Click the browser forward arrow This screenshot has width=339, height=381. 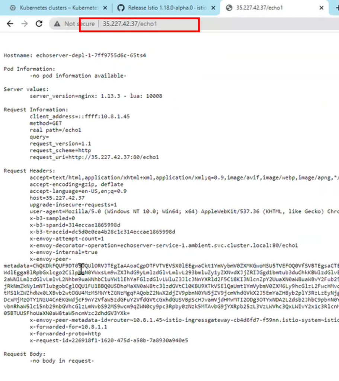[25, 24]
